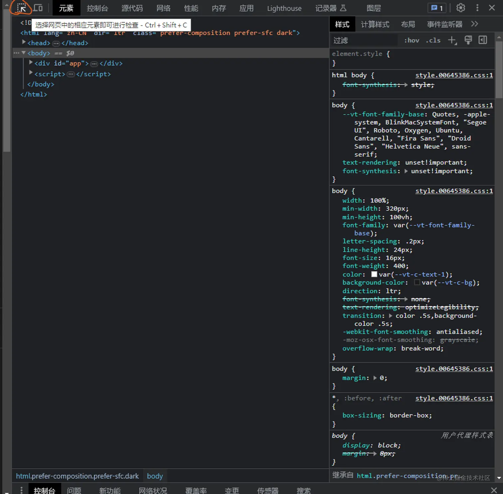The height and width of the screenshot is (494, 503).
Task: Open the bottom drawer three-dot menu
Action: coord(21,490)
